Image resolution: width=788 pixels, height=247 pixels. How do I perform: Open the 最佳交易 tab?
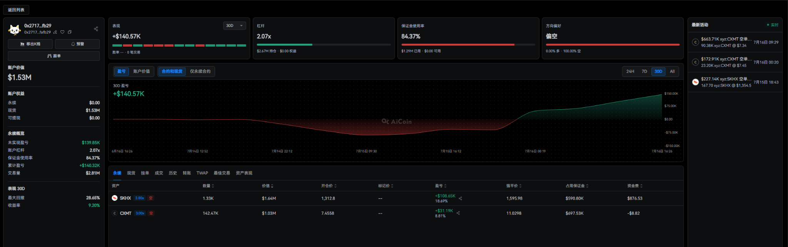[222, 173]
